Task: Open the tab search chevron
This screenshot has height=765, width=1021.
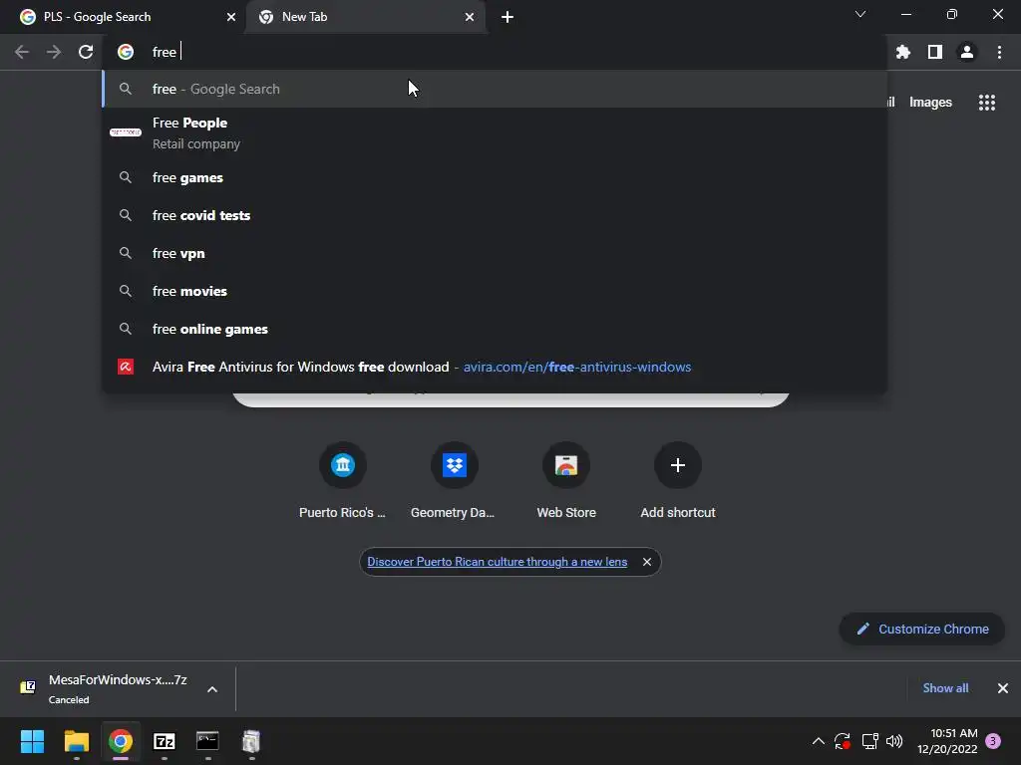Action: (860, 14)
